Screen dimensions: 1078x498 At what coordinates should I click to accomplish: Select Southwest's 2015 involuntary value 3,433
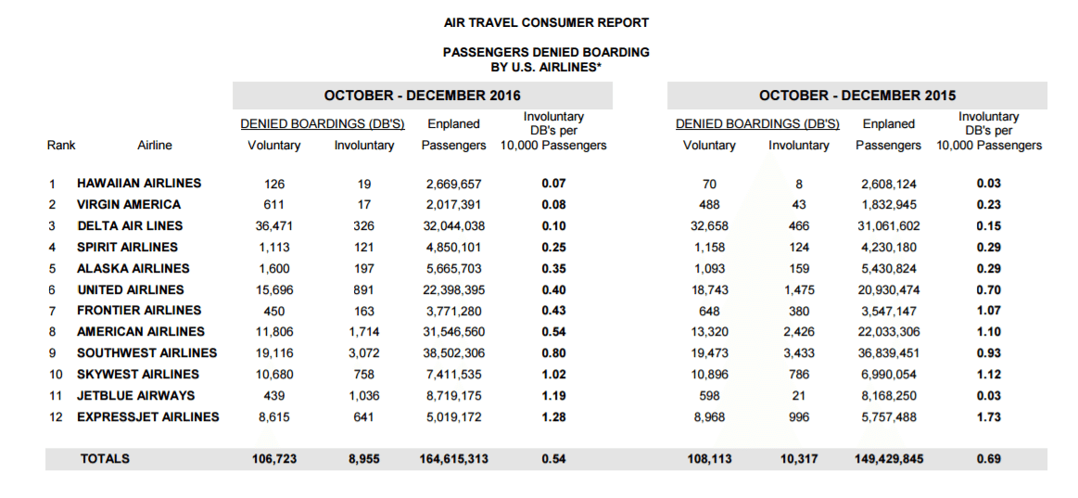pyautogui.click(x=799, y=353)
